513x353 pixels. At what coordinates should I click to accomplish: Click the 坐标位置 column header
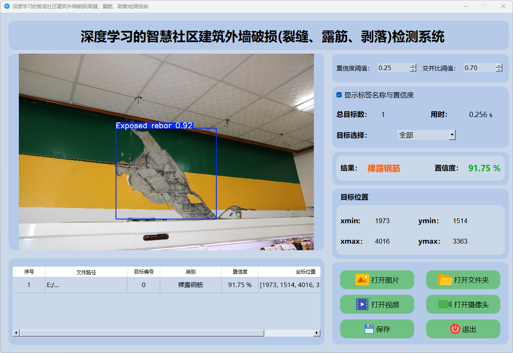289,272
